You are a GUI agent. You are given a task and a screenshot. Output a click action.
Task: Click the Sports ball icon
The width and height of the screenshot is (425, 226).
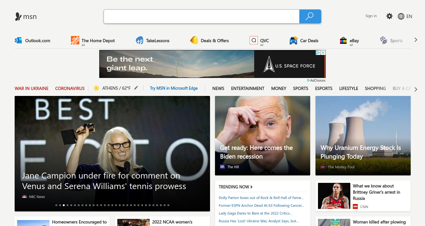384,40
